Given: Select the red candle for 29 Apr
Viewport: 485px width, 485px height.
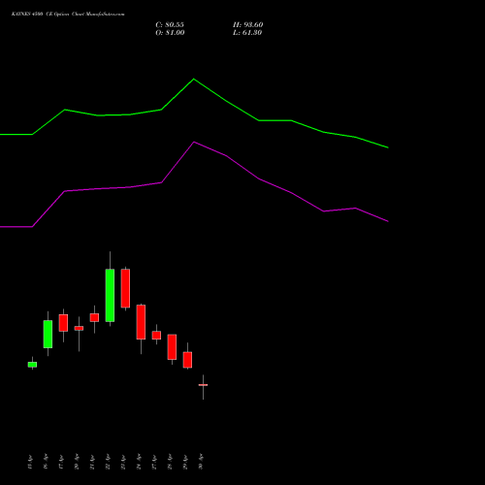Looking at the screenshot, I should click(187, 360).
